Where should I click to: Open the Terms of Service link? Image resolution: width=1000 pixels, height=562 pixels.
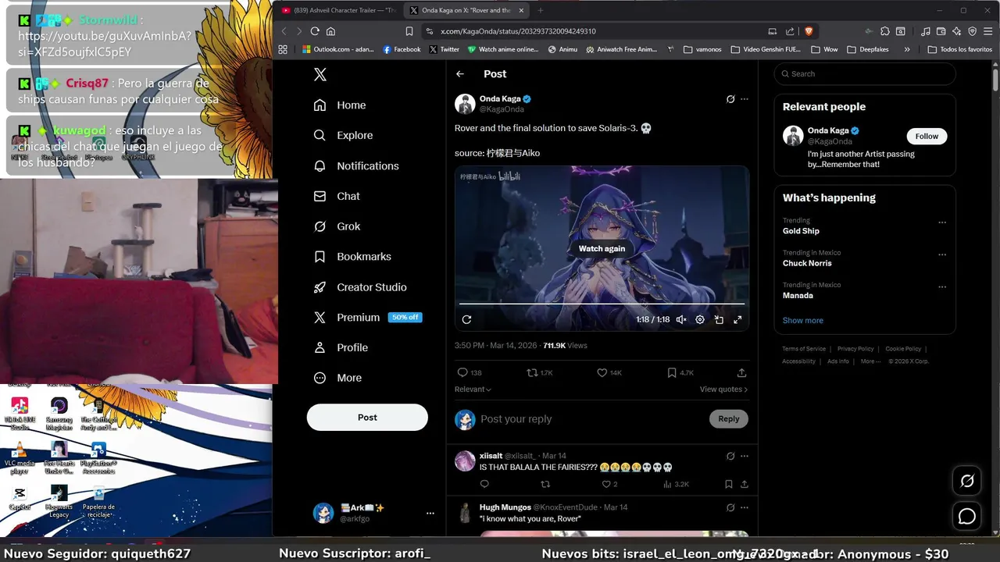[x=804, y=349]
